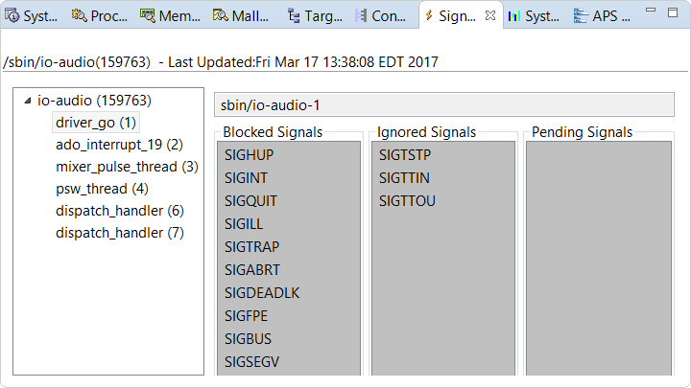Collapse the io-audio (159763) tree node
The image size is (691, 388).
pos(27,100)
